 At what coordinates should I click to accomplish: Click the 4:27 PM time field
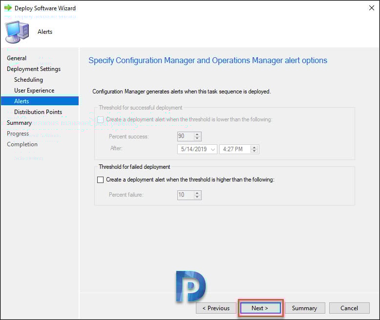click(235, 149)
